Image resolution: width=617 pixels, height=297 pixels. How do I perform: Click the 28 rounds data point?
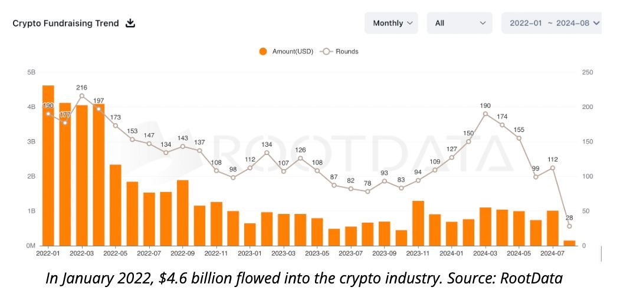click(x=569, y=226)
